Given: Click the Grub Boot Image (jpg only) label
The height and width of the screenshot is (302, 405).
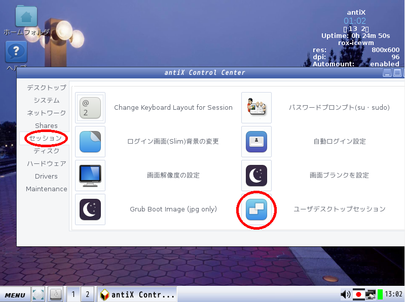Looking at the screenshot, I should 173,209.
